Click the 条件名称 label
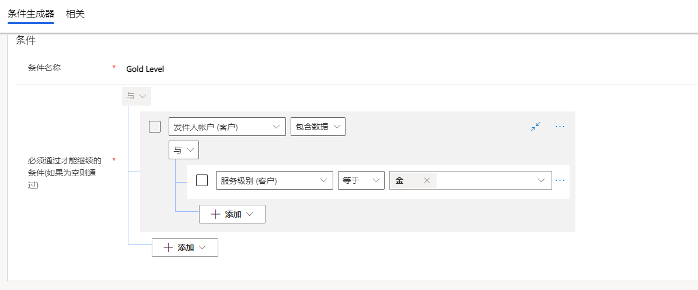Viewport: 698px width, 290px height. coord(44,68)
